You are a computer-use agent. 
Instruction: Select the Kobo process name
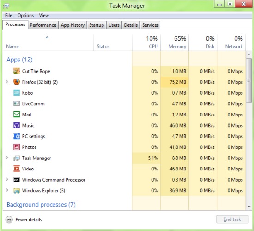[x=28, y=93]
